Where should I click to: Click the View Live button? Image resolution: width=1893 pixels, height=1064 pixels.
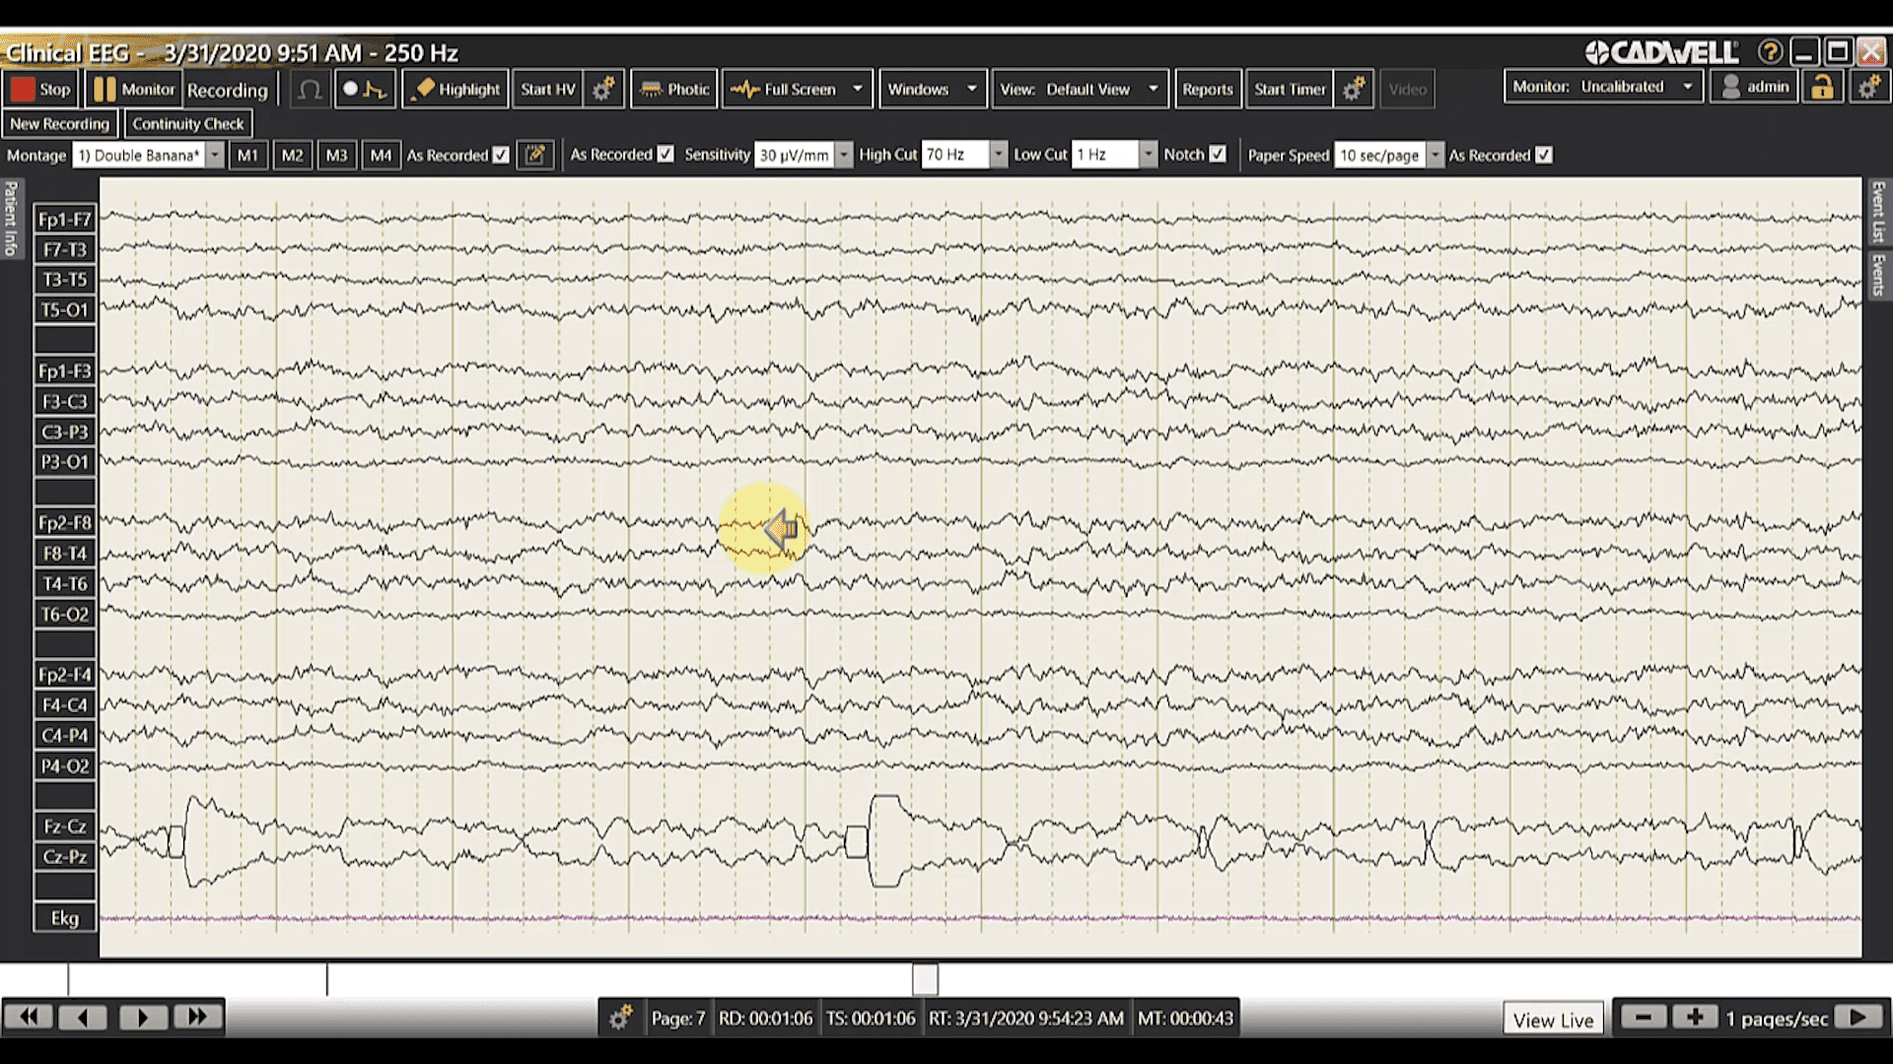click(x=1553, y=1020)
